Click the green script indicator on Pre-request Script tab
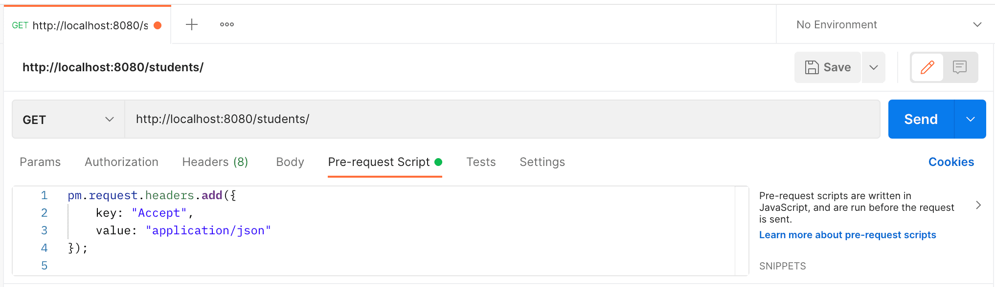This screenshot has height=287, width=995. (439, 162)
